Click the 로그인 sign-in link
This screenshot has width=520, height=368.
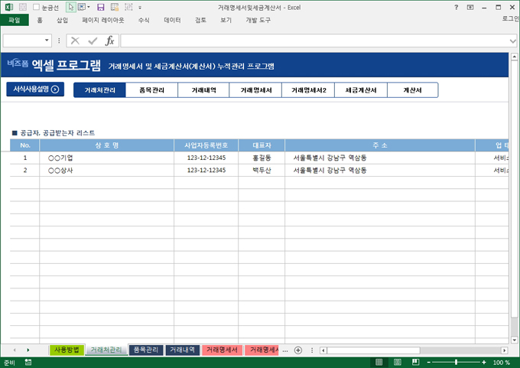click(510, 18)
